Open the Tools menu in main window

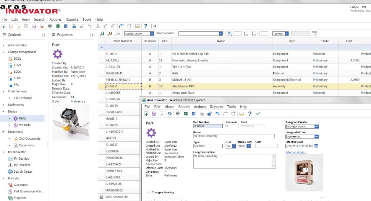pos(87,20)
